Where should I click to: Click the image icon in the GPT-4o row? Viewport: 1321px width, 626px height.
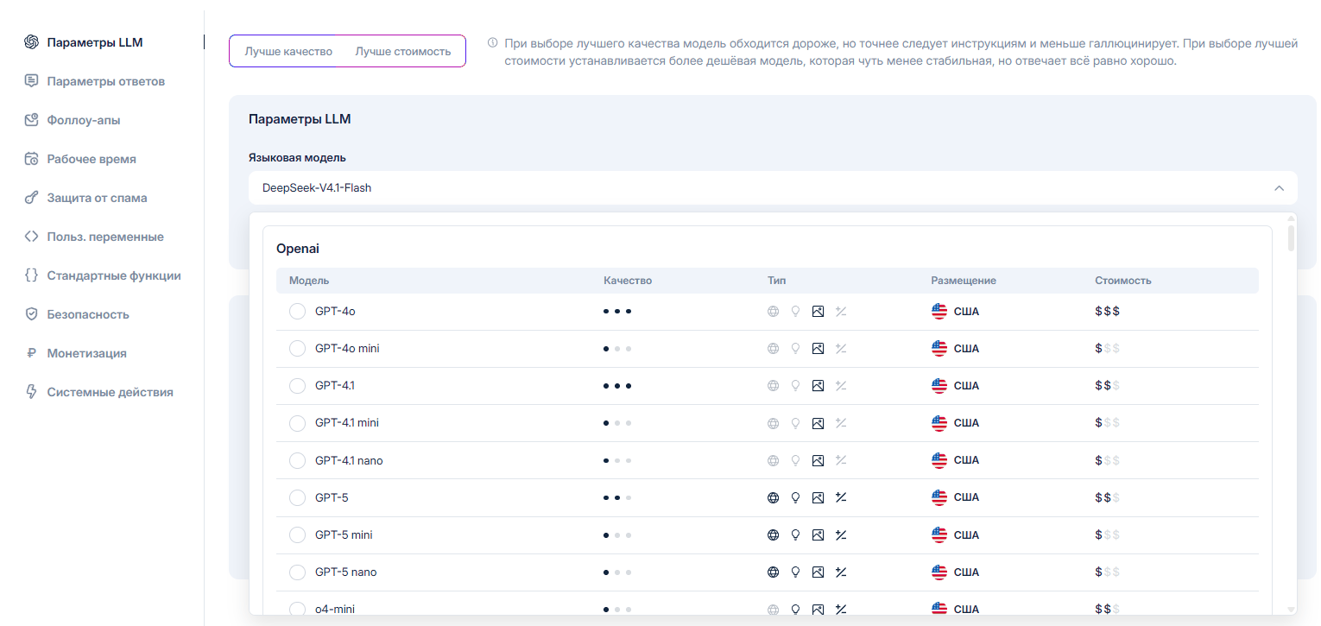[x=818, y=312]
